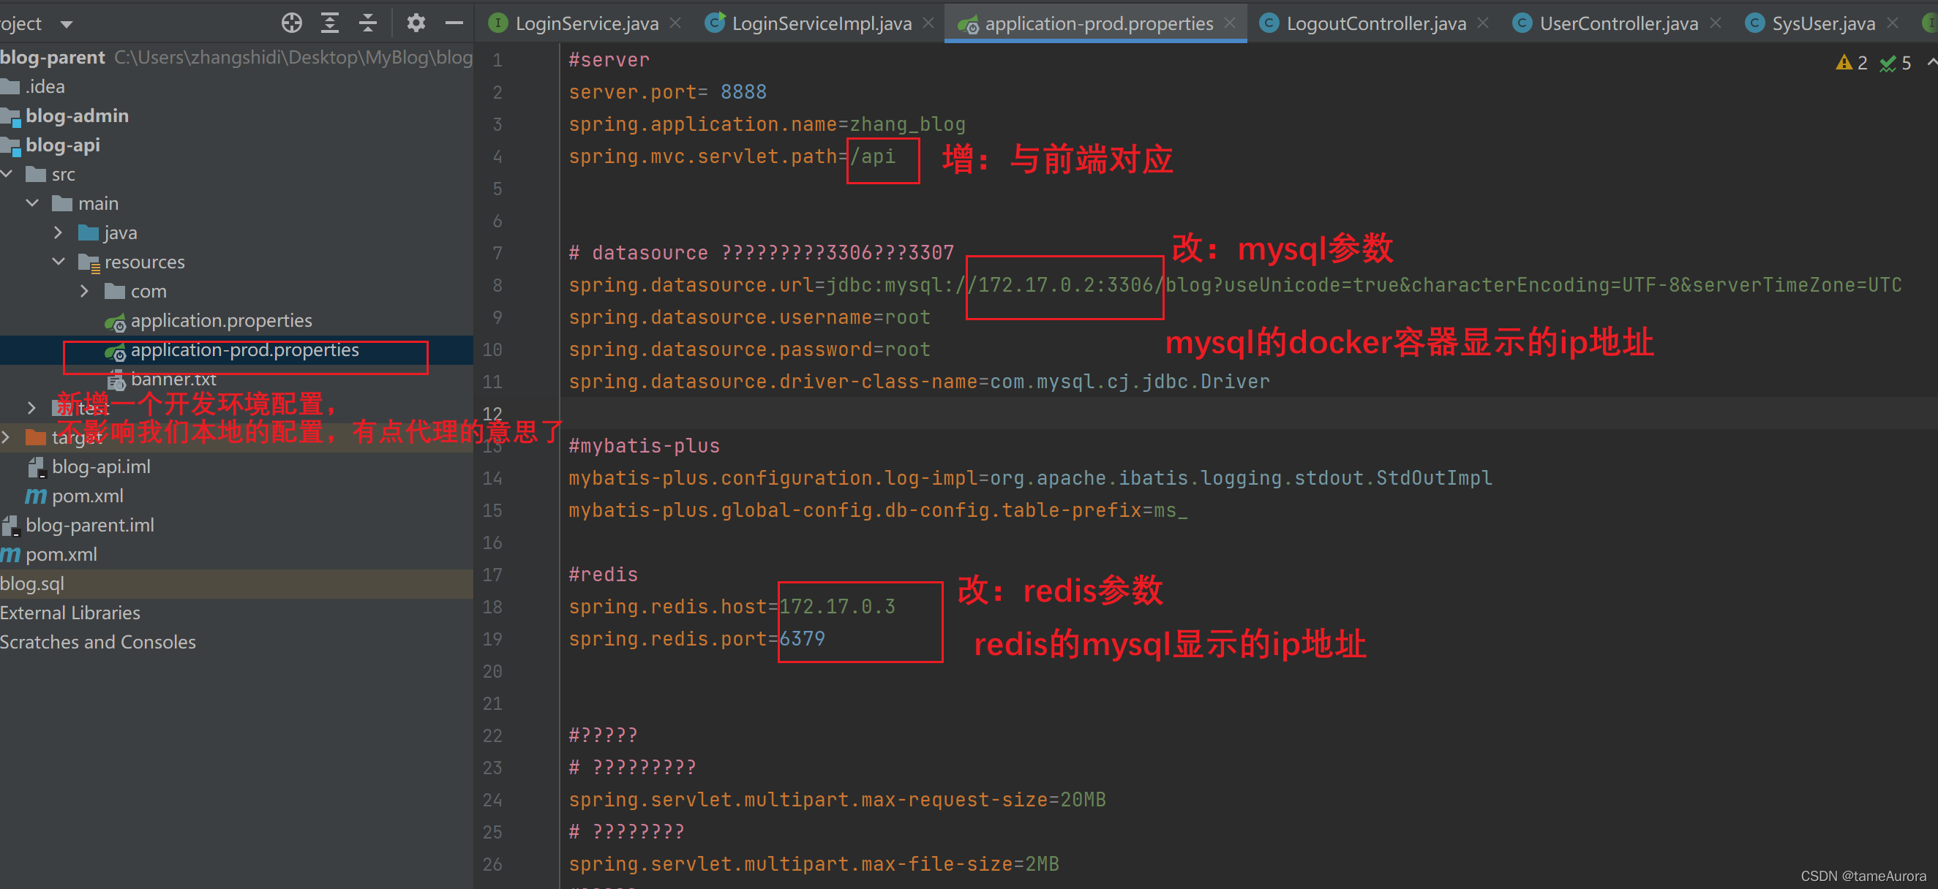
Task: Click the Expand All icon in project toolbar
Action: (x=329, y=23)
